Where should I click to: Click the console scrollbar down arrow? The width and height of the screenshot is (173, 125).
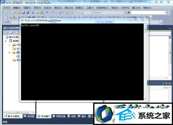[145, 99]
